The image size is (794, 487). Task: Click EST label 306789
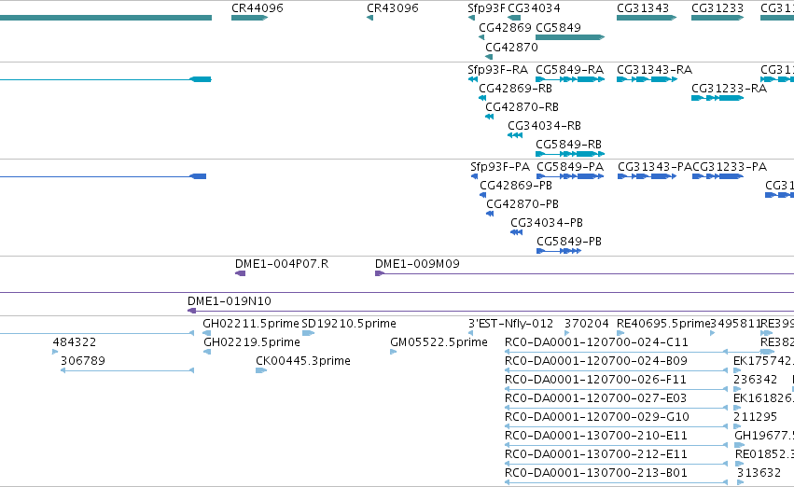point(83,361)
